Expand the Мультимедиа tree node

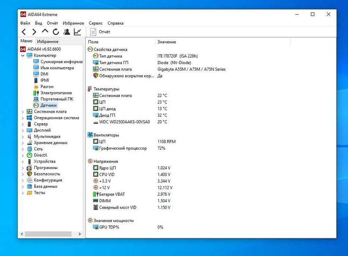23,136
